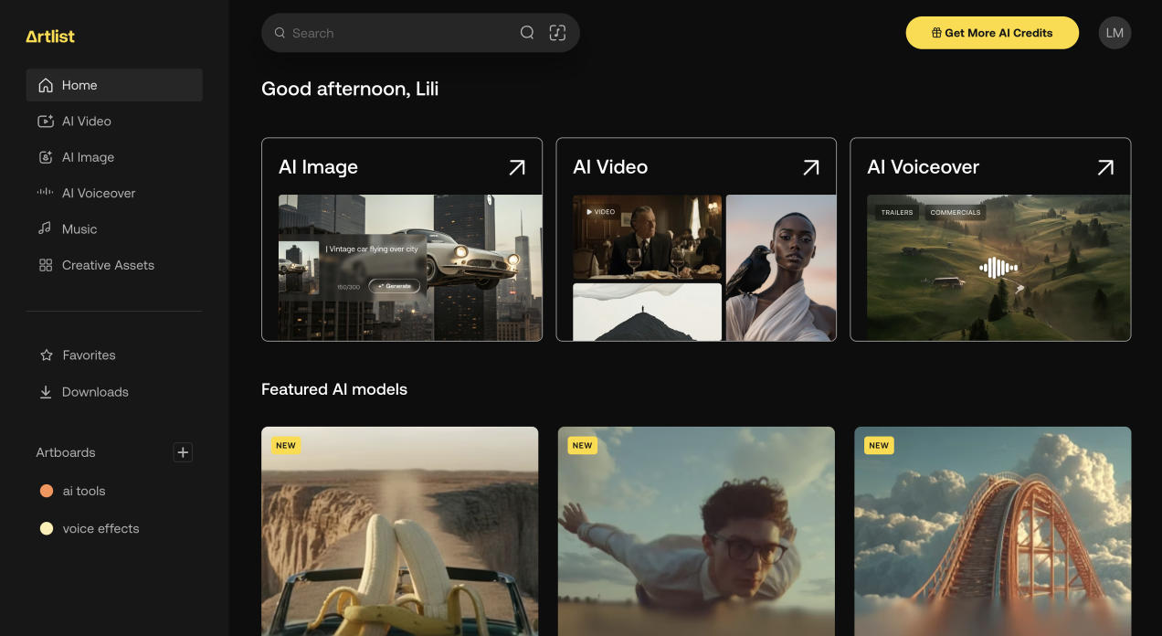Click the Get More AI Credits button
This screenshot has height=636, width=1162.
click(992, 32)
